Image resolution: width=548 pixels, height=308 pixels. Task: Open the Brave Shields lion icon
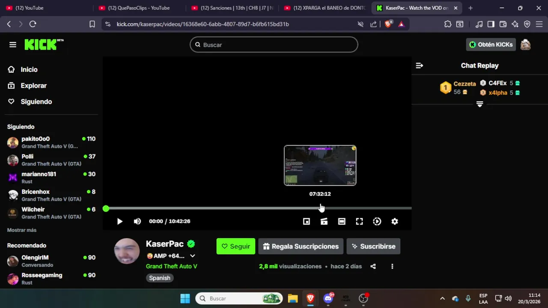[388, 24]
